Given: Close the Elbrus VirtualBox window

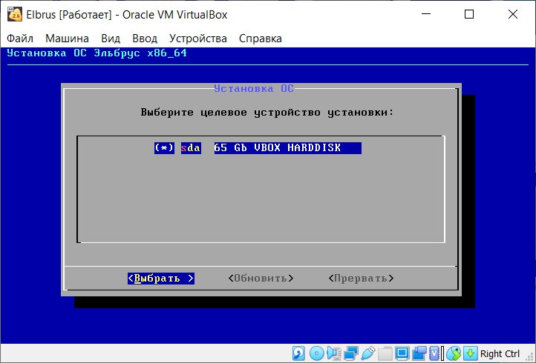Looking at the screenshot, I should click(513, 14).
